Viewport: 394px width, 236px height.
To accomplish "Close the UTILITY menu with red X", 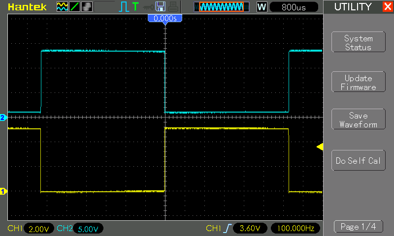I will (x=388, y=6).
